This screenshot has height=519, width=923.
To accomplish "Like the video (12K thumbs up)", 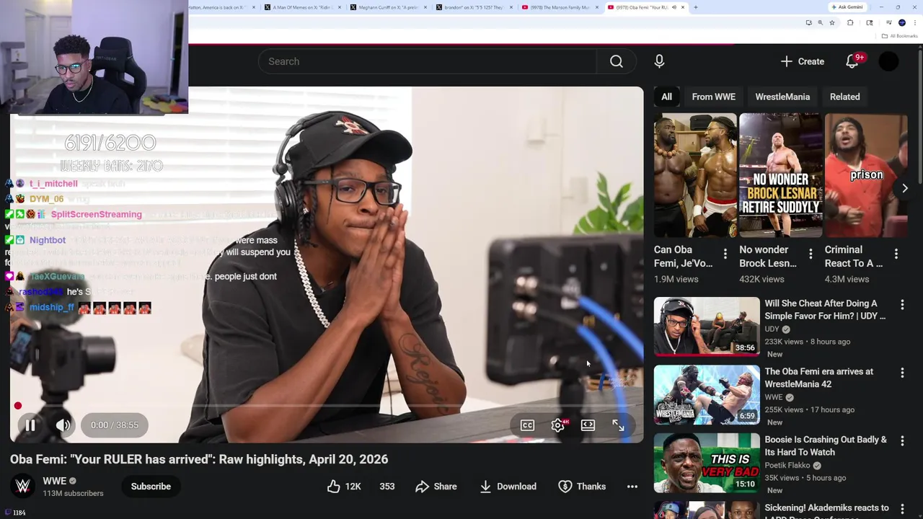I will pos(344,487).
